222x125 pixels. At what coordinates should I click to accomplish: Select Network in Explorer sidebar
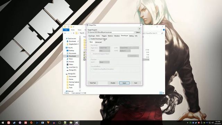point(70,91)
